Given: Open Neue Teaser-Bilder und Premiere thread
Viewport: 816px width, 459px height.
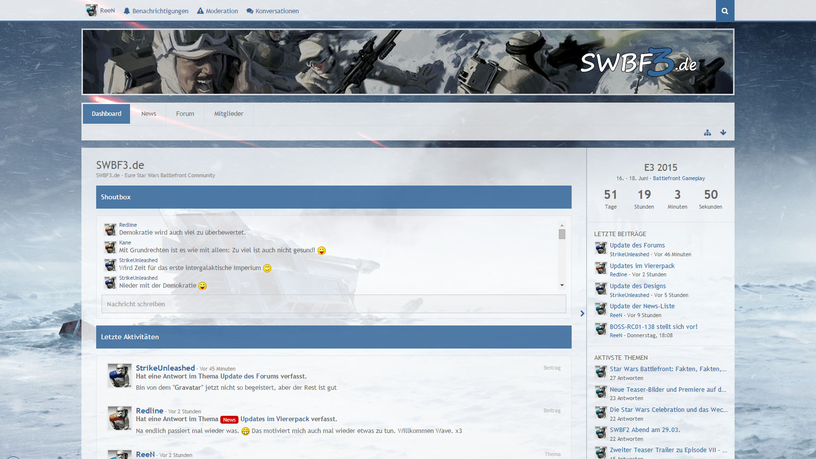Looking at the screenshot, I should (x=668, y=389).
